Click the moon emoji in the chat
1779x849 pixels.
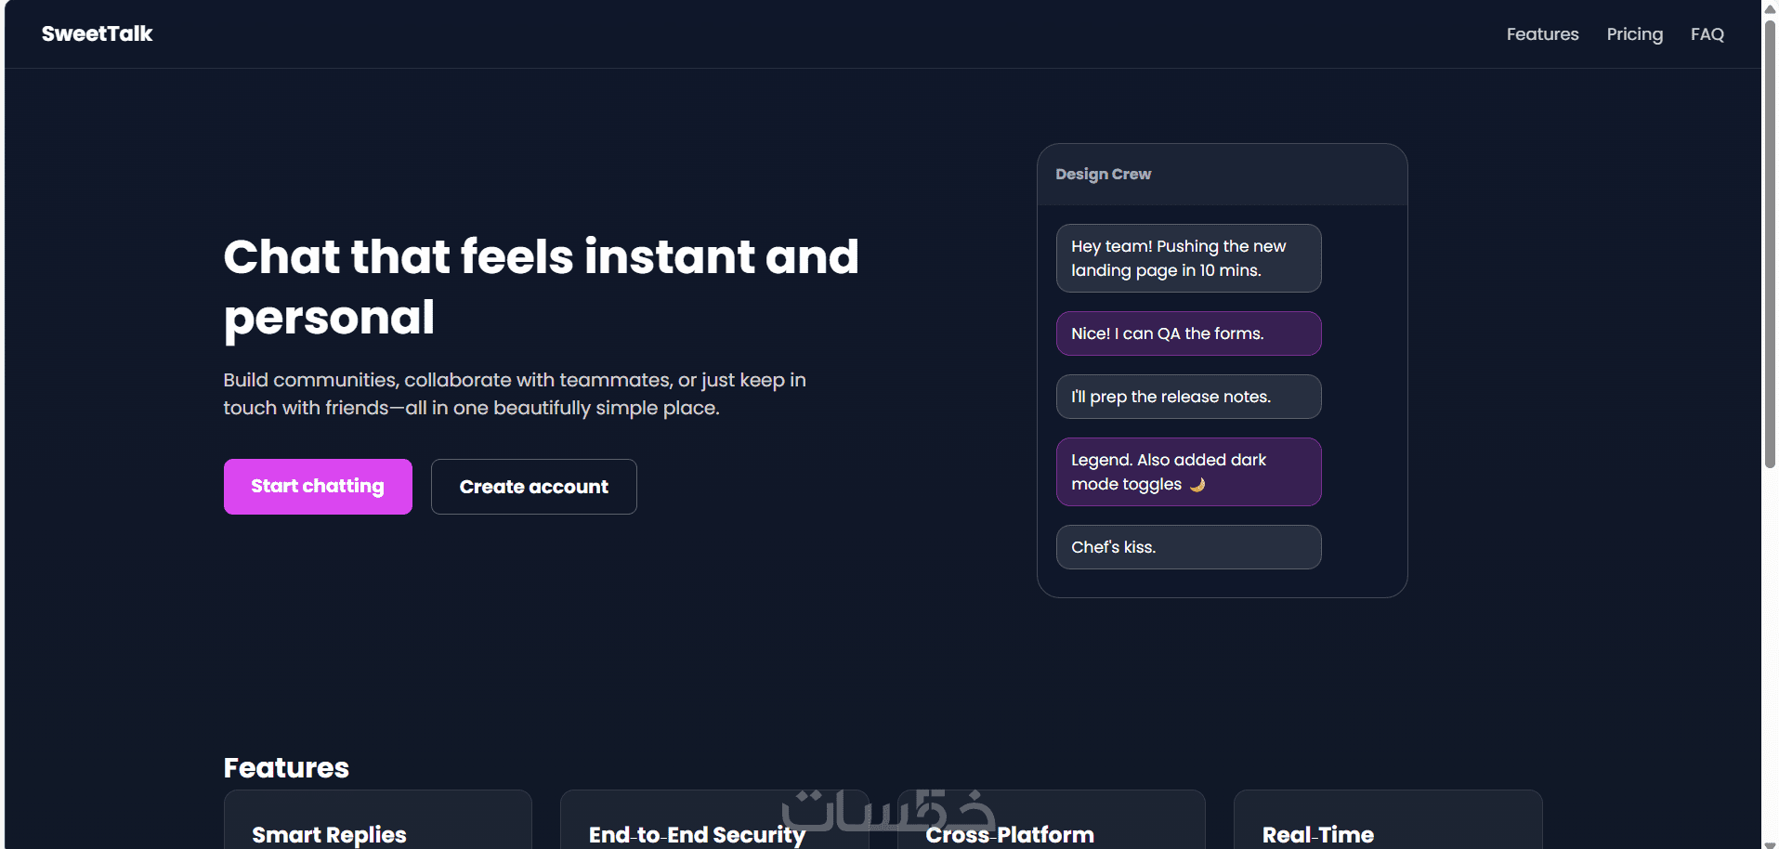pos(1197,484)
